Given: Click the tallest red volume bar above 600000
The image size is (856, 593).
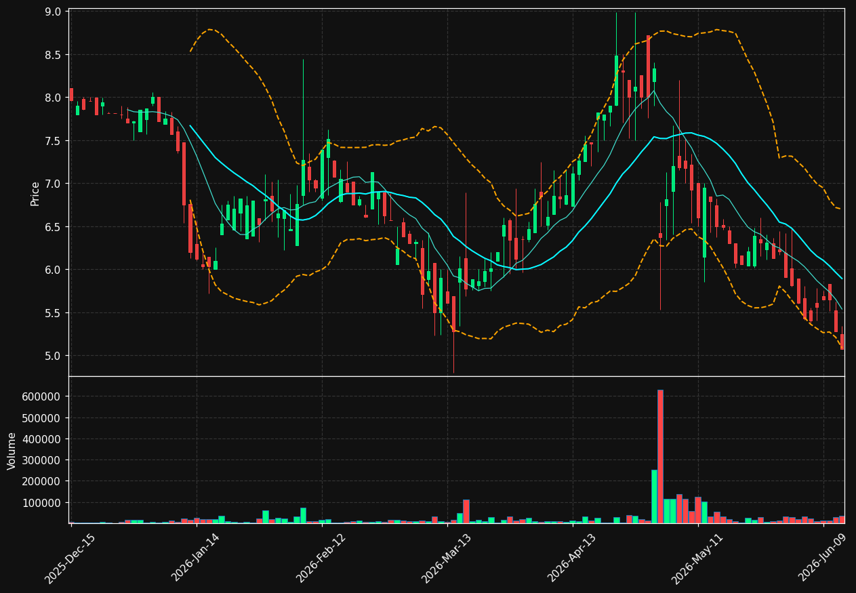Looking at the screenshot, I should pos(660,456).
